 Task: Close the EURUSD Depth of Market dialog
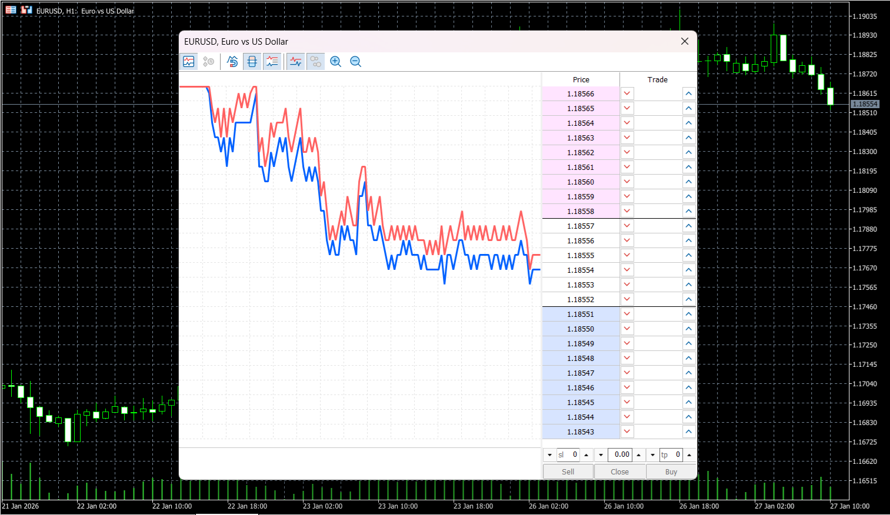click(685, 41)
